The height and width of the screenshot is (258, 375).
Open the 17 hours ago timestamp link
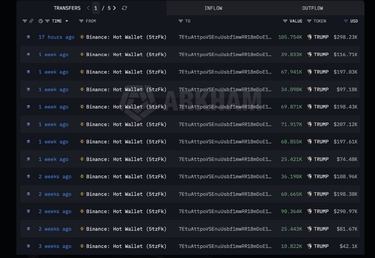[x=57, y=37]
